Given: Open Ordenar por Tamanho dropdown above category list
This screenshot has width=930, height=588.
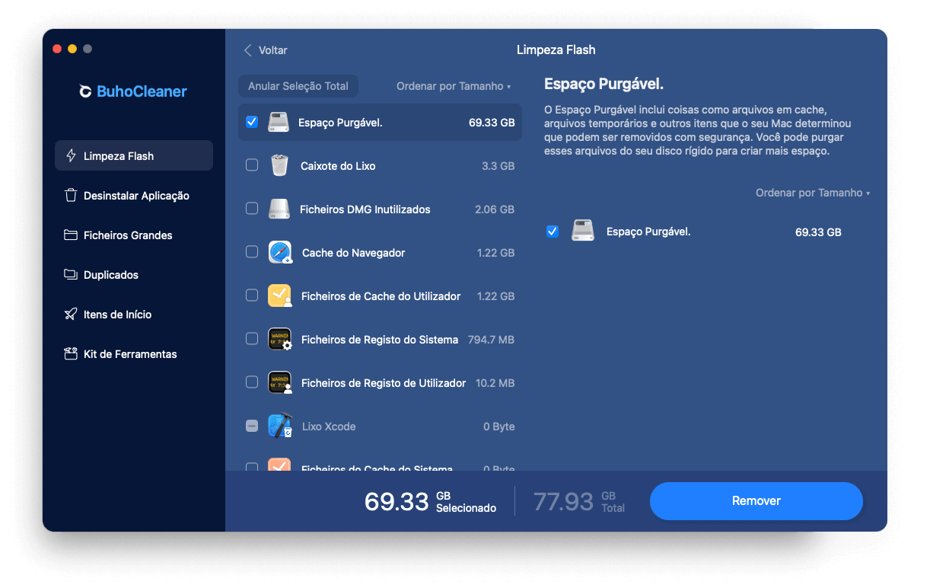Looking at the screenshot, I should click(x=453, y=87).
